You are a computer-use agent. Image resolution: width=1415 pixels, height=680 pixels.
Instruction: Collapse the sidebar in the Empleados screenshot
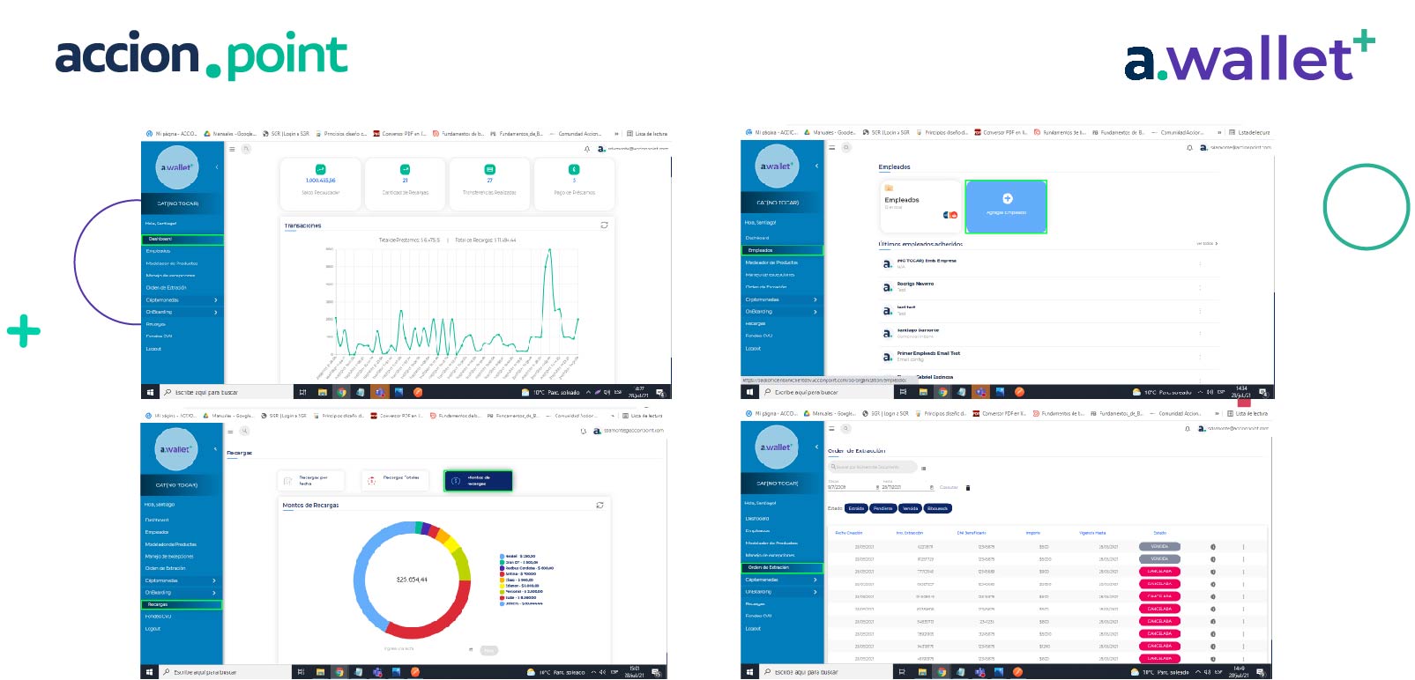click(x=816, y=166)
